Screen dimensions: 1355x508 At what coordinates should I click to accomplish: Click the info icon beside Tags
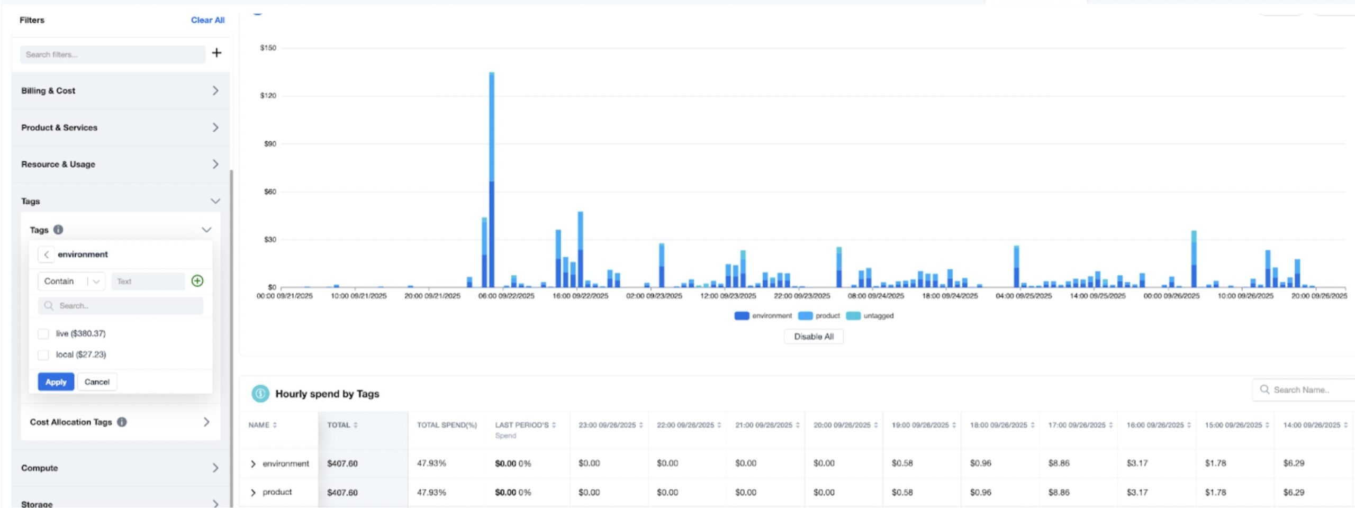(58, 230)
